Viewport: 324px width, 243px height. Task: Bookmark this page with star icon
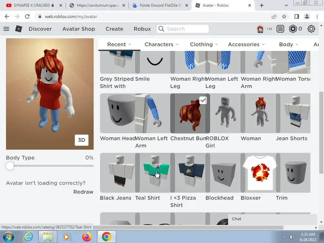(x=284, y=16)
